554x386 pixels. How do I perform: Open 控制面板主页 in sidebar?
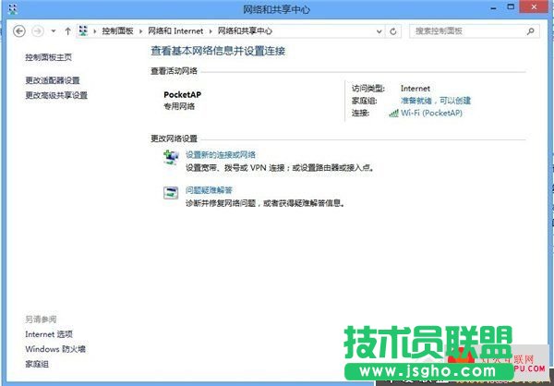point(49,57)
